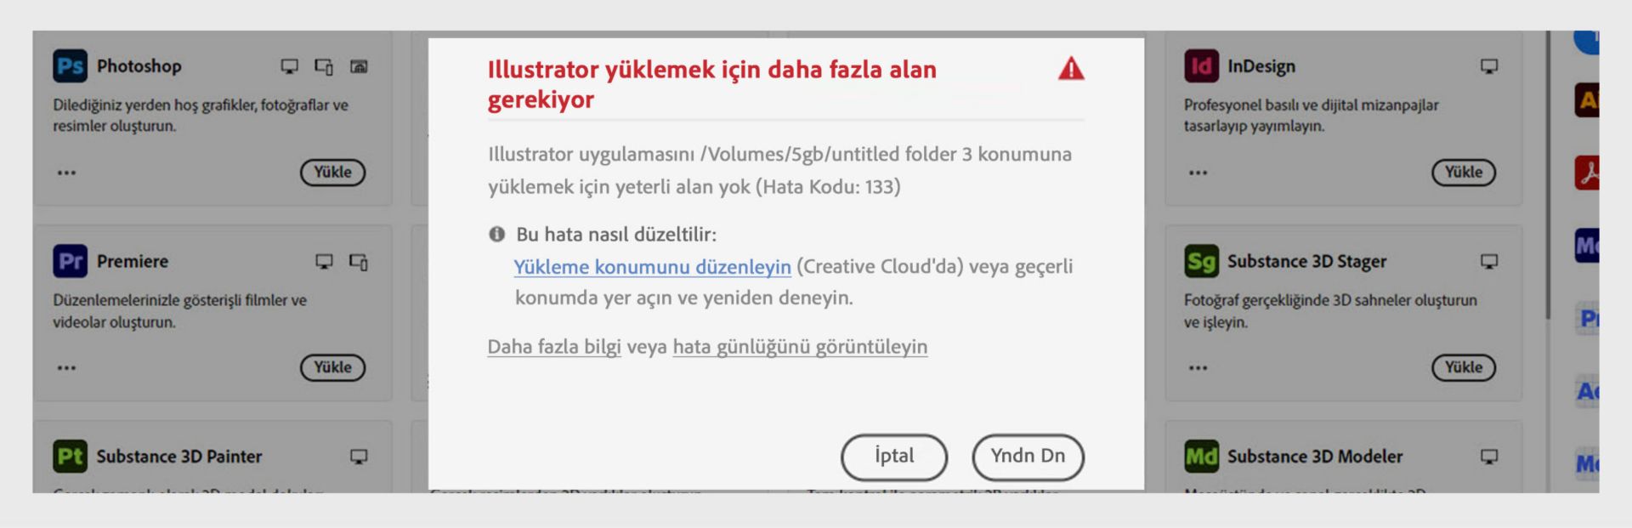The height and width of the screenshot is (528, 1632).
Task: Open Premiere more options ellipsis
Action: click(66, 368)
